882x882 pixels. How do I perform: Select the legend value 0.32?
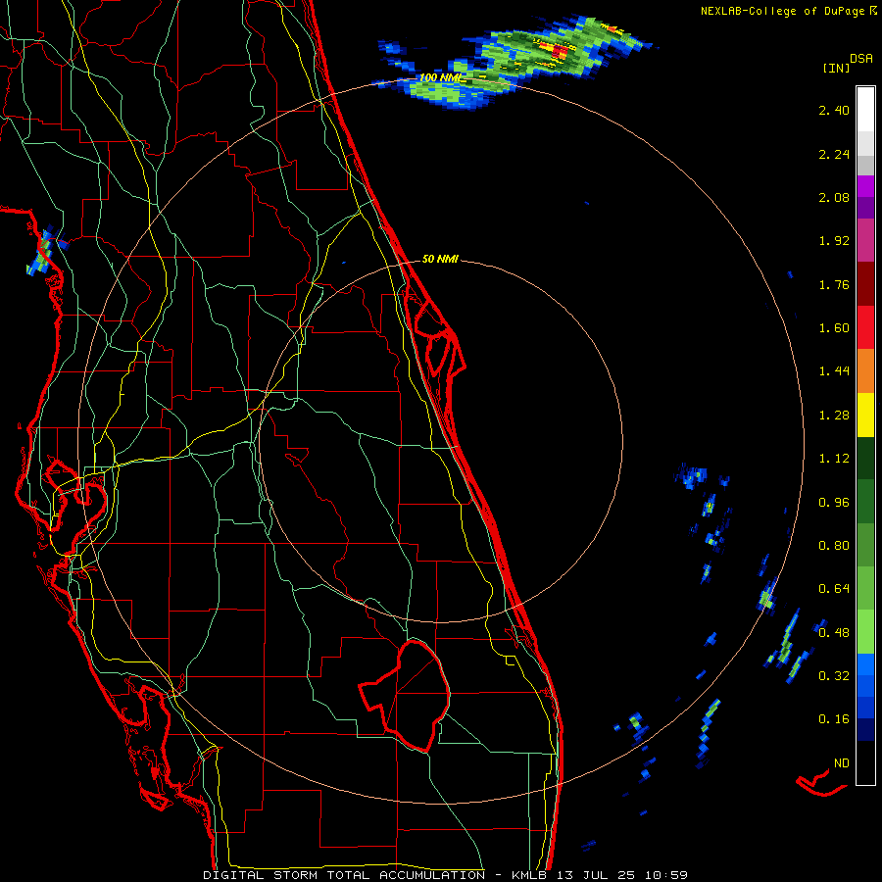(x=834, y=676)
